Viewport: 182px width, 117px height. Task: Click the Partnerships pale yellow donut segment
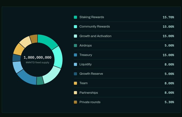click(x=25, y=42)
